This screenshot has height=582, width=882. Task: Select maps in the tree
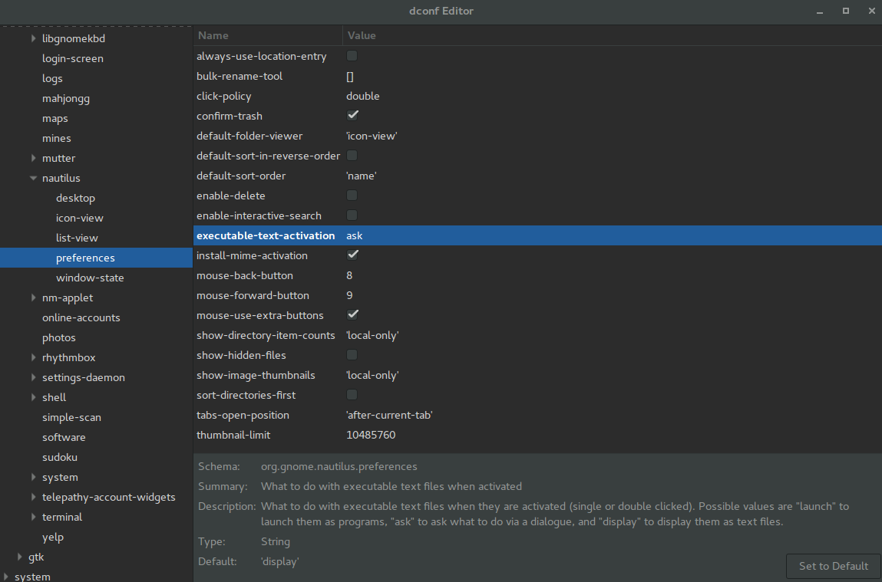click(x=55, y=119)
